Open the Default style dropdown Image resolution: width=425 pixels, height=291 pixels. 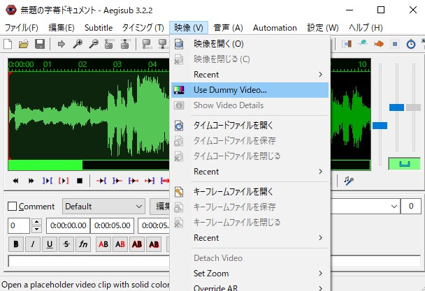click(103, 207)
